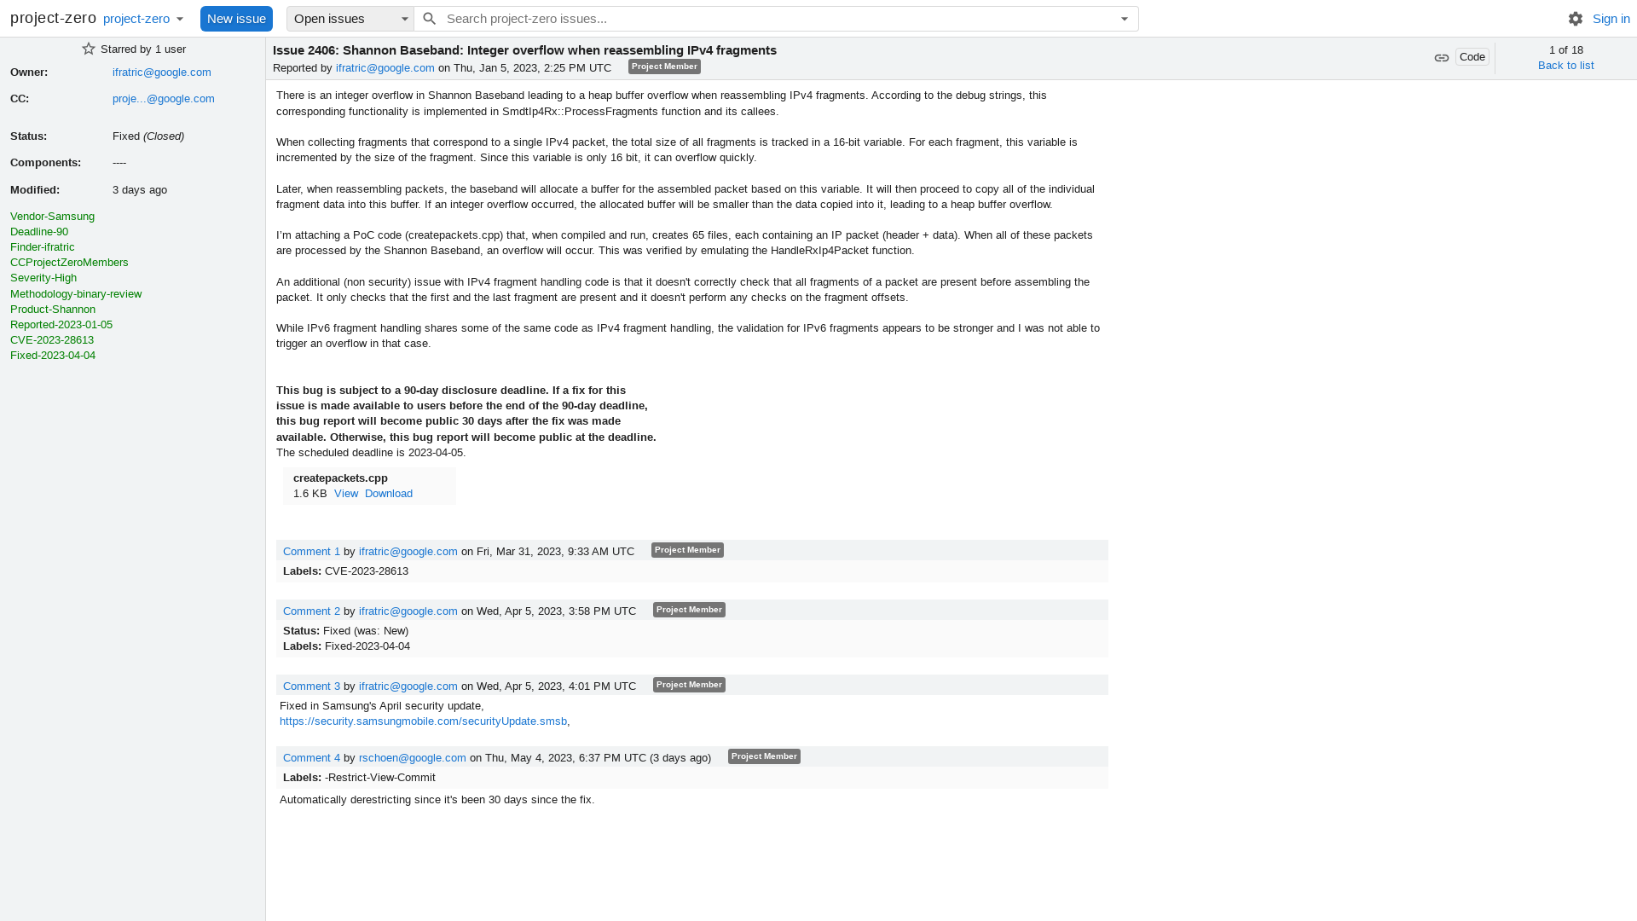This screenshot has width=1637, height=921.
Task: Click the New issue button
Action: [236, 18]
